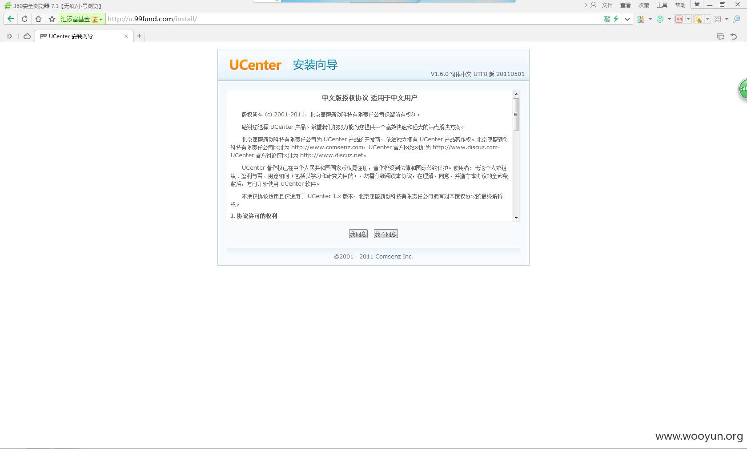Click the version text V1.6.0 简体中文 UTF8

click(478, 74)
